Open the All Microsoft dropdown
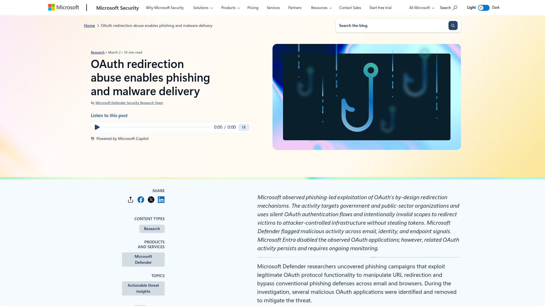 pos(421,8)
